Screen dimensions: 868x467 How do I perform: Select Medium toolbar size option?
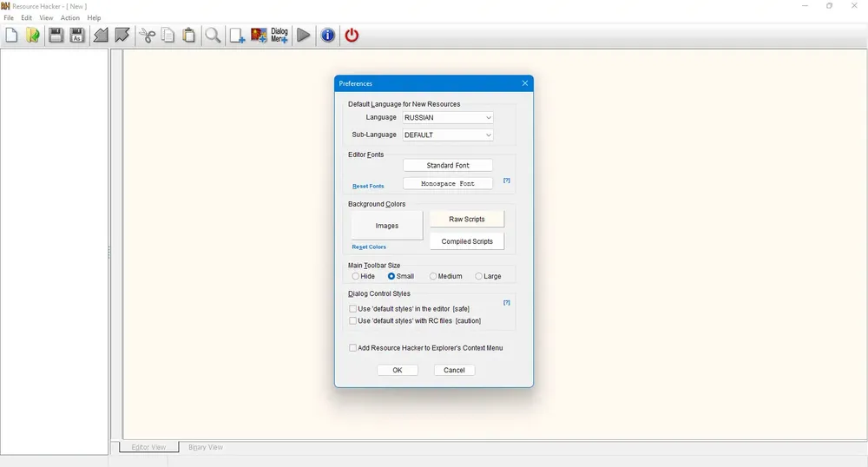pyautogui.click(x=445, y=276)
